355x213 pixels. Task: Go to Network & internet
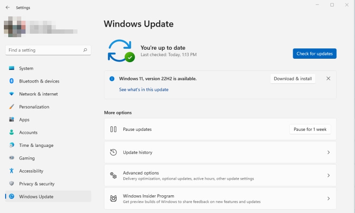[48, 94]
